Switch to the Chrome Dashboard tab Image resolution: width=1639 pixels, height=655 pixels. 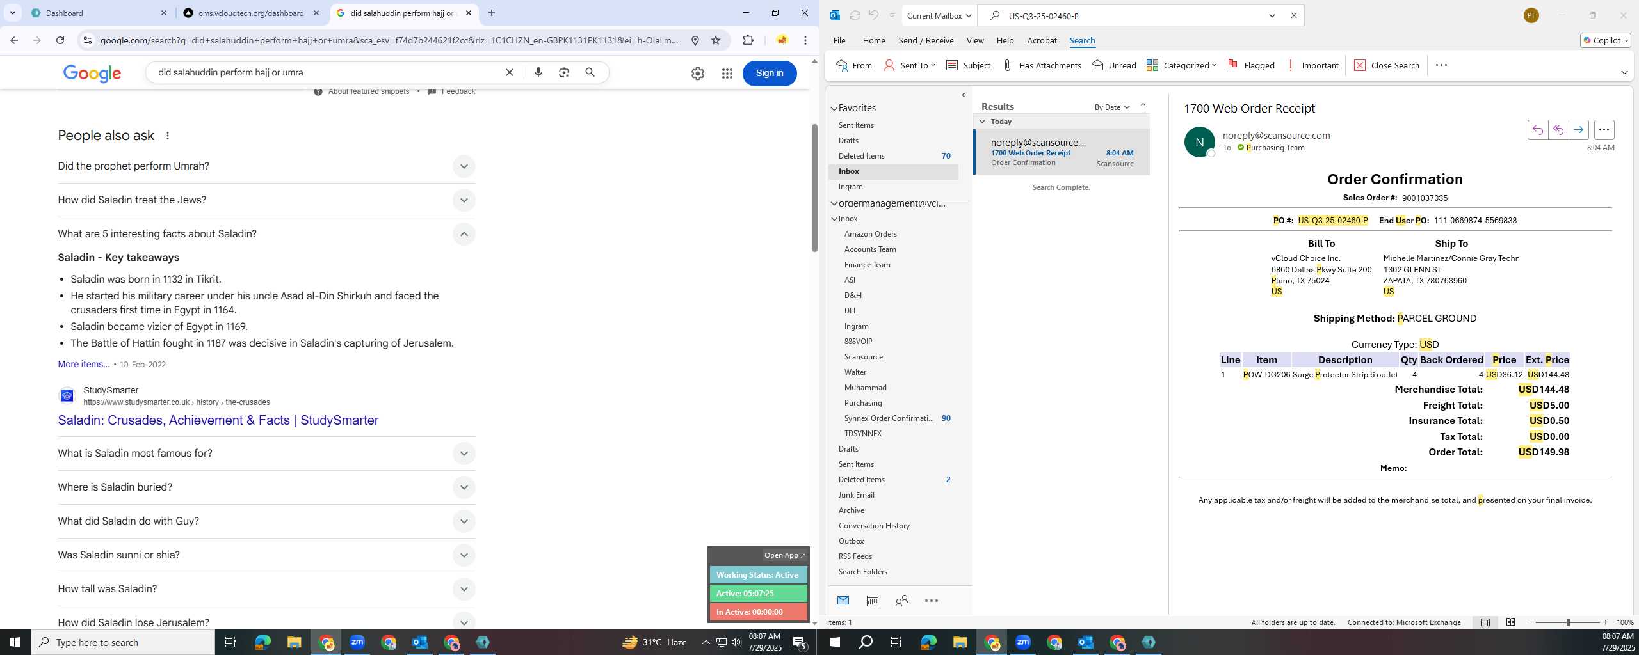(99, 13)
